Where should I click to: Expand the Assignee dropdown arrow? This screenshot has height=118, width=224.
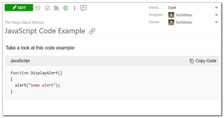coord(217,15)
